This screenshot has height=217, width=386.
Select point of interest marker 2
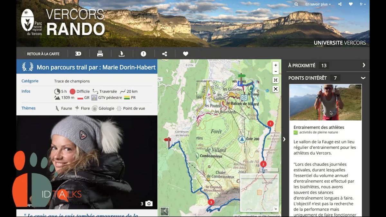click(263, 164)
